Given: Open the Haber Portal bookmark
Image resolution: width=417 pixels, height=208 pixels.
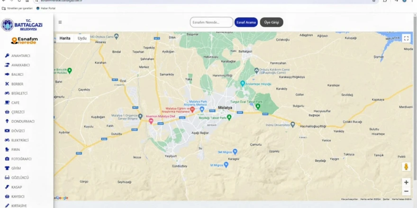Looking at the screenshot, I should [x=46, y=8].
